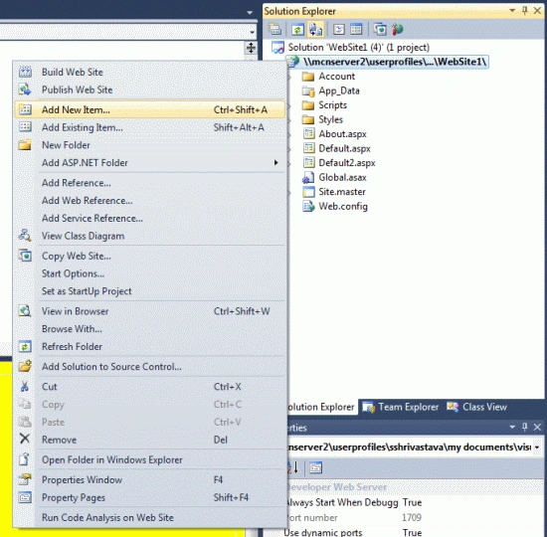Click the Copy Web Site toolbar icon
547x537 pixels.
tap(380, 30)
